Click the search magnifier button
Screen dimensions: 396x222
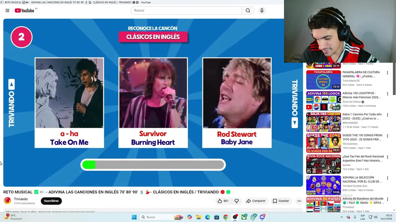pos(248,10)
